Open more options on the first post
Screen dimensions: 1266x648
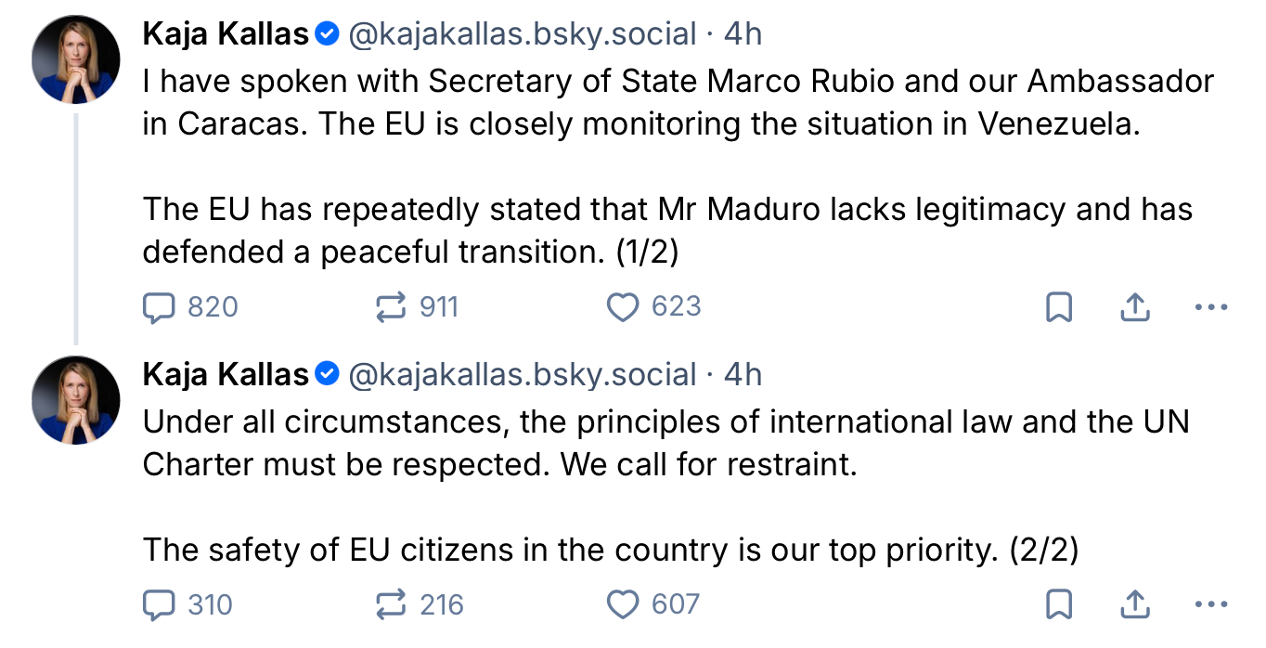1211,307
